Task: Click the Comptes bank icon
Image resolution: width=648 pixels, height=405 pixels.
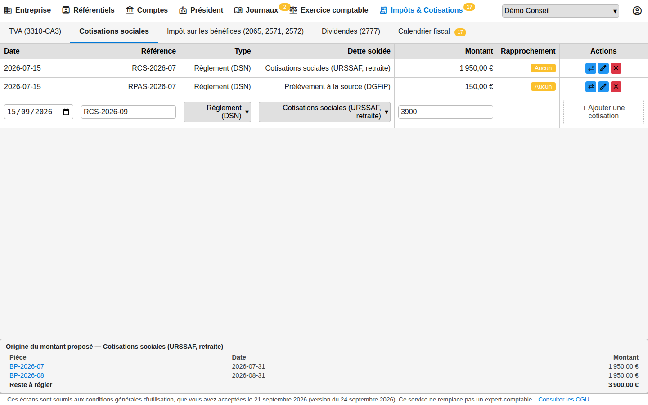Action: point(130,10)
